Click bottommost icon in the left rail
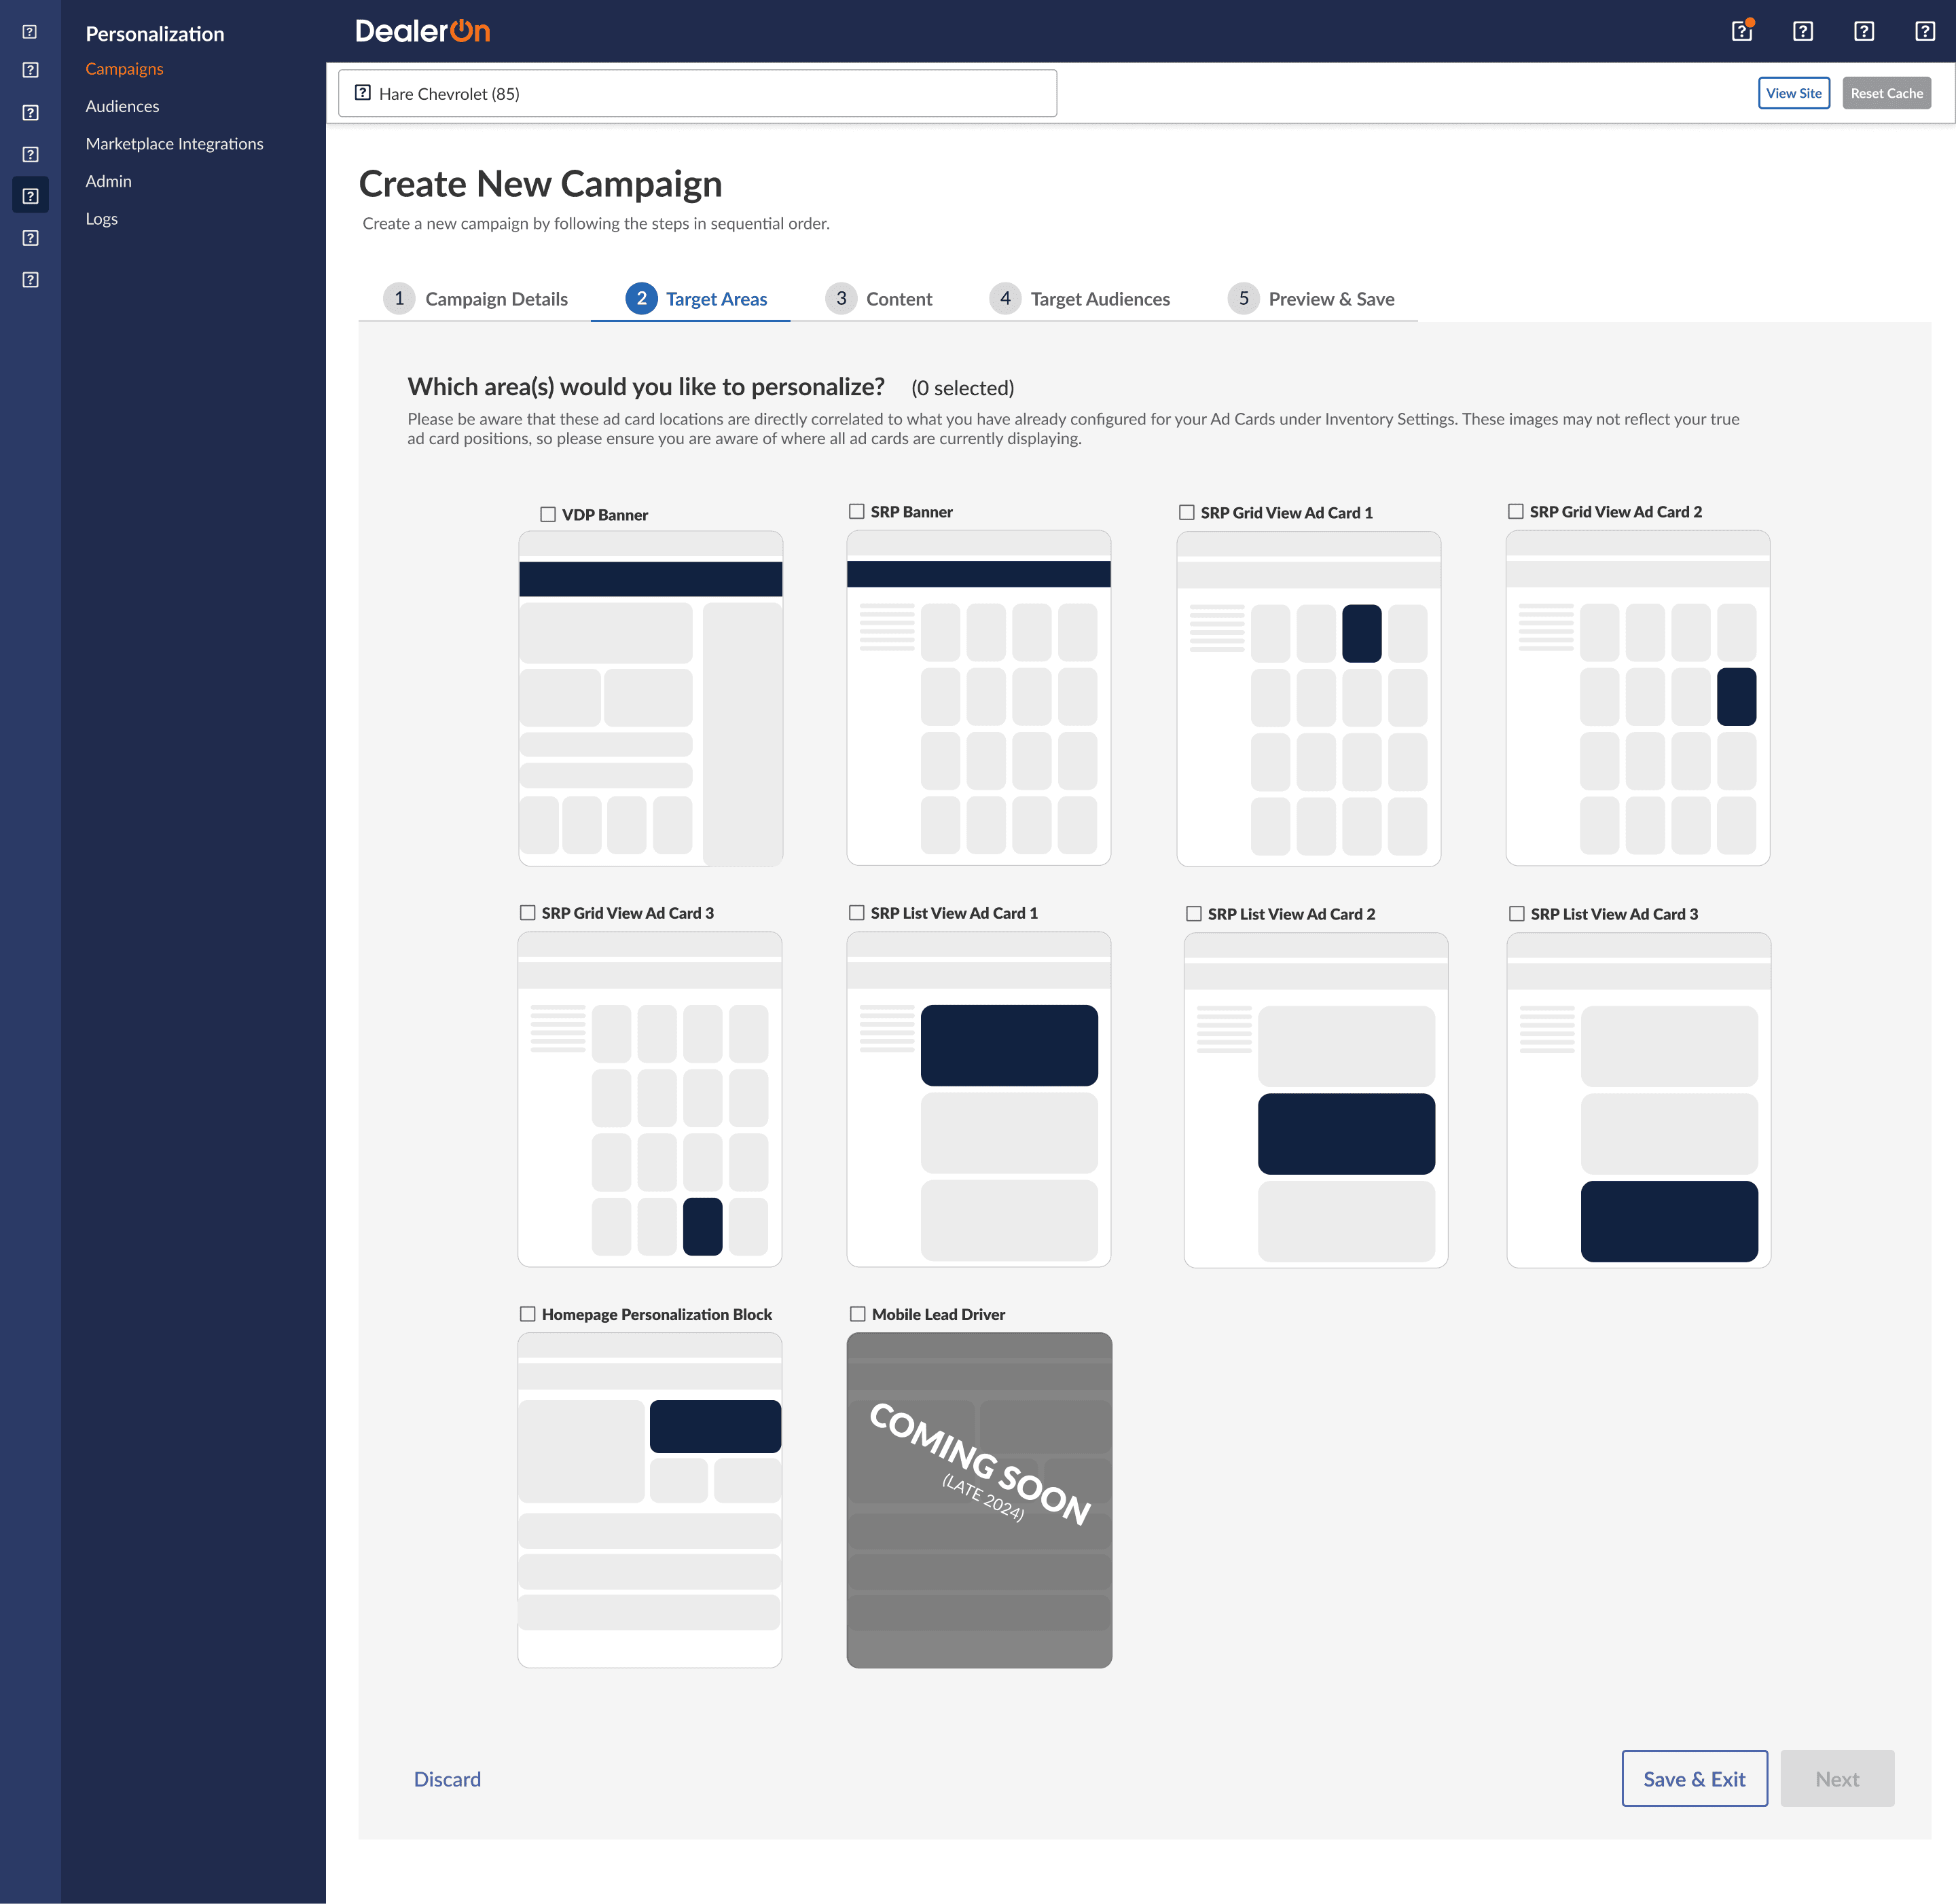 [x=30, y=280]
